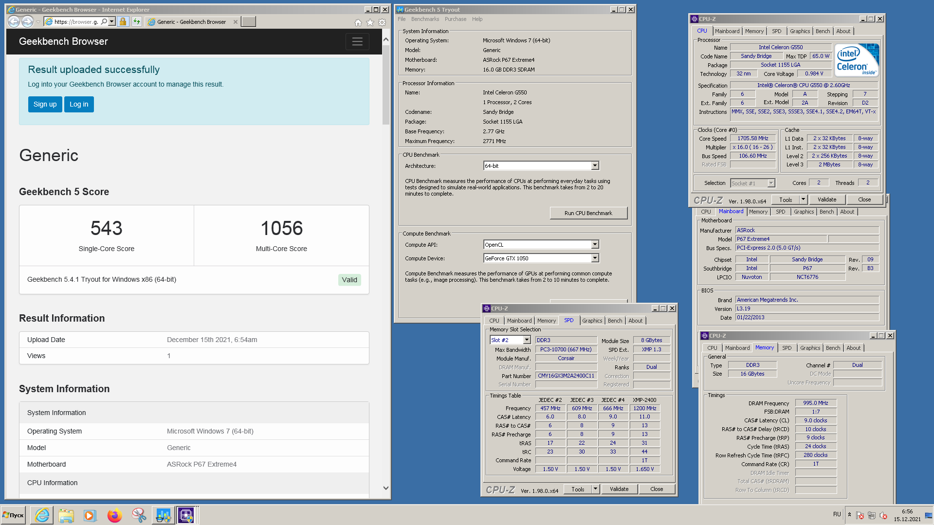The width and height of the screenshot is (934, 525).
Task: Expand the Architecture 64-bit dropdown
Action: click(595, 166)
